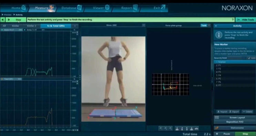Image resolution: width=256 pixels, height=136 pixels.
Task: Select marker P1 in the list
Action: (x=235, y=65)
